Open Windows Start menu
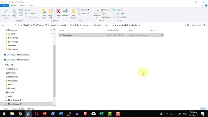Image resolution: width=208 pixels, height=117 pixels. click(4, 114)
